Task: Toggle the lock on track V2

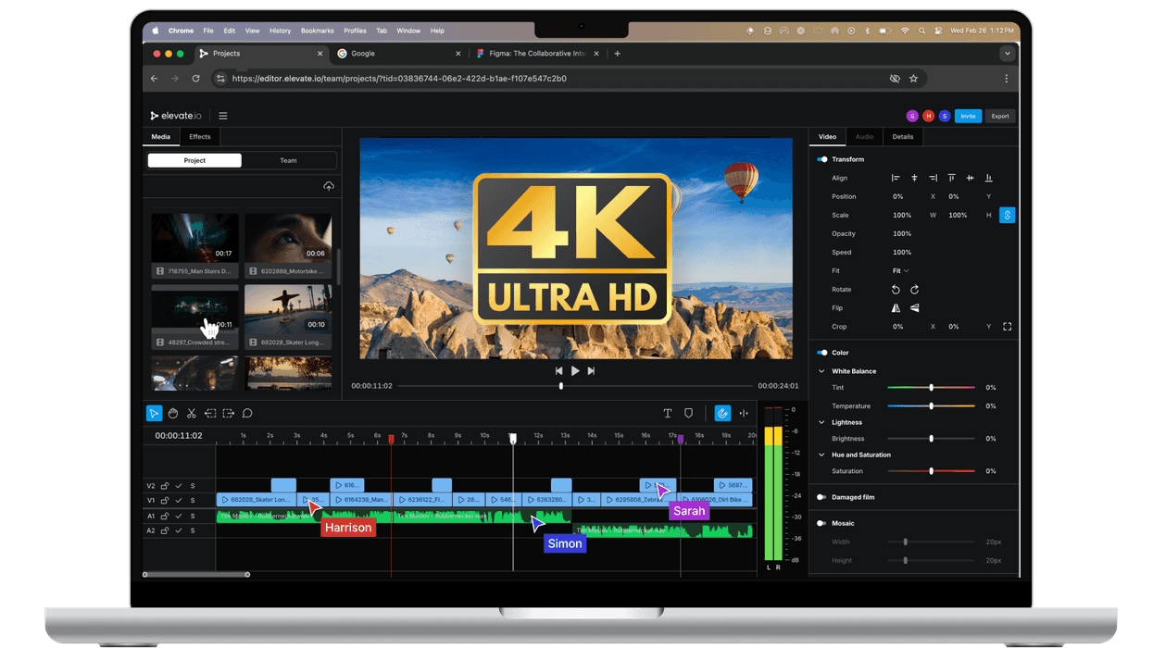Action: click(165, 486)
